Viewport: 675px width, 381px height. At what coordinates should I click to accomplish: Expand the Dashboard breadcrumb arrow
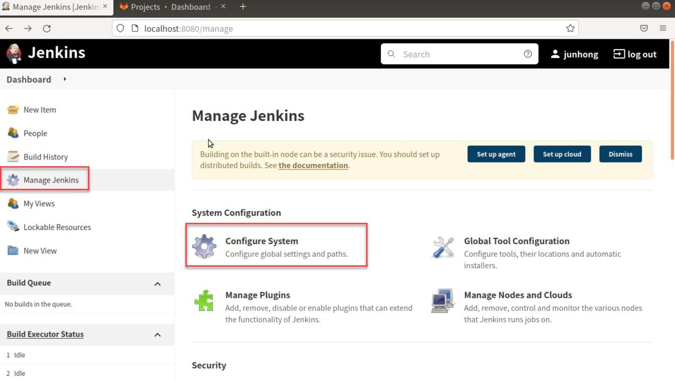(x=65, y=79)
